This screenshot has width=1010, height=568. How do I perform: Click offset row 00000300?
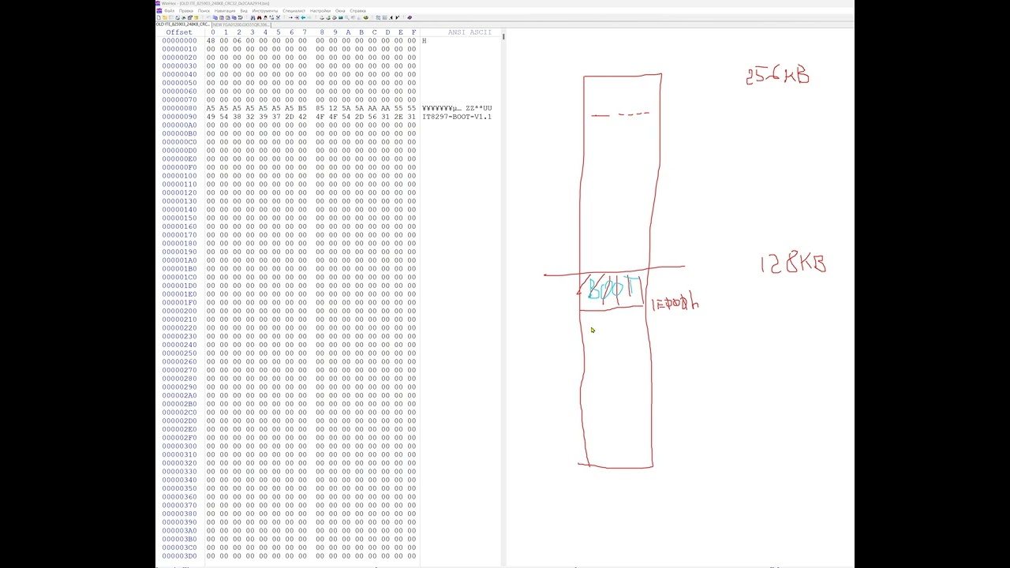click(x=179, y=447)
